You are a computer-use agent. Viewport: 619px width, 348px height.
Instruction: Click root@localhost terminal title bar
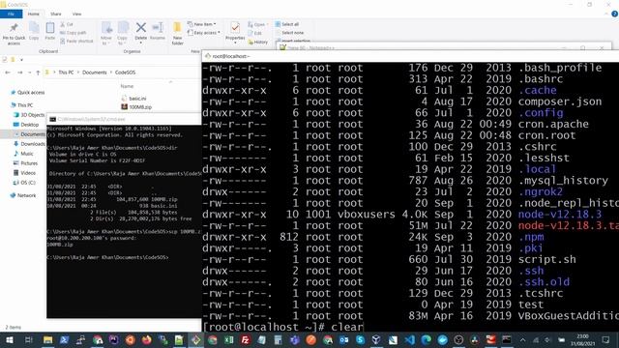410,56
